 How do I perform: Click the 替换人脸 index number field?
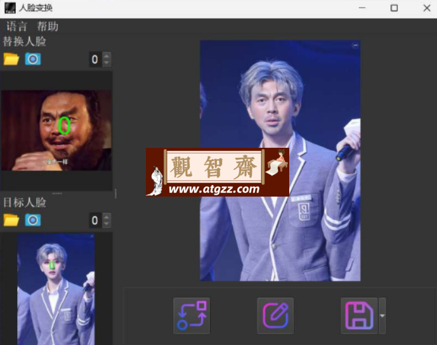pyautogui.click(x=96, y=60)
